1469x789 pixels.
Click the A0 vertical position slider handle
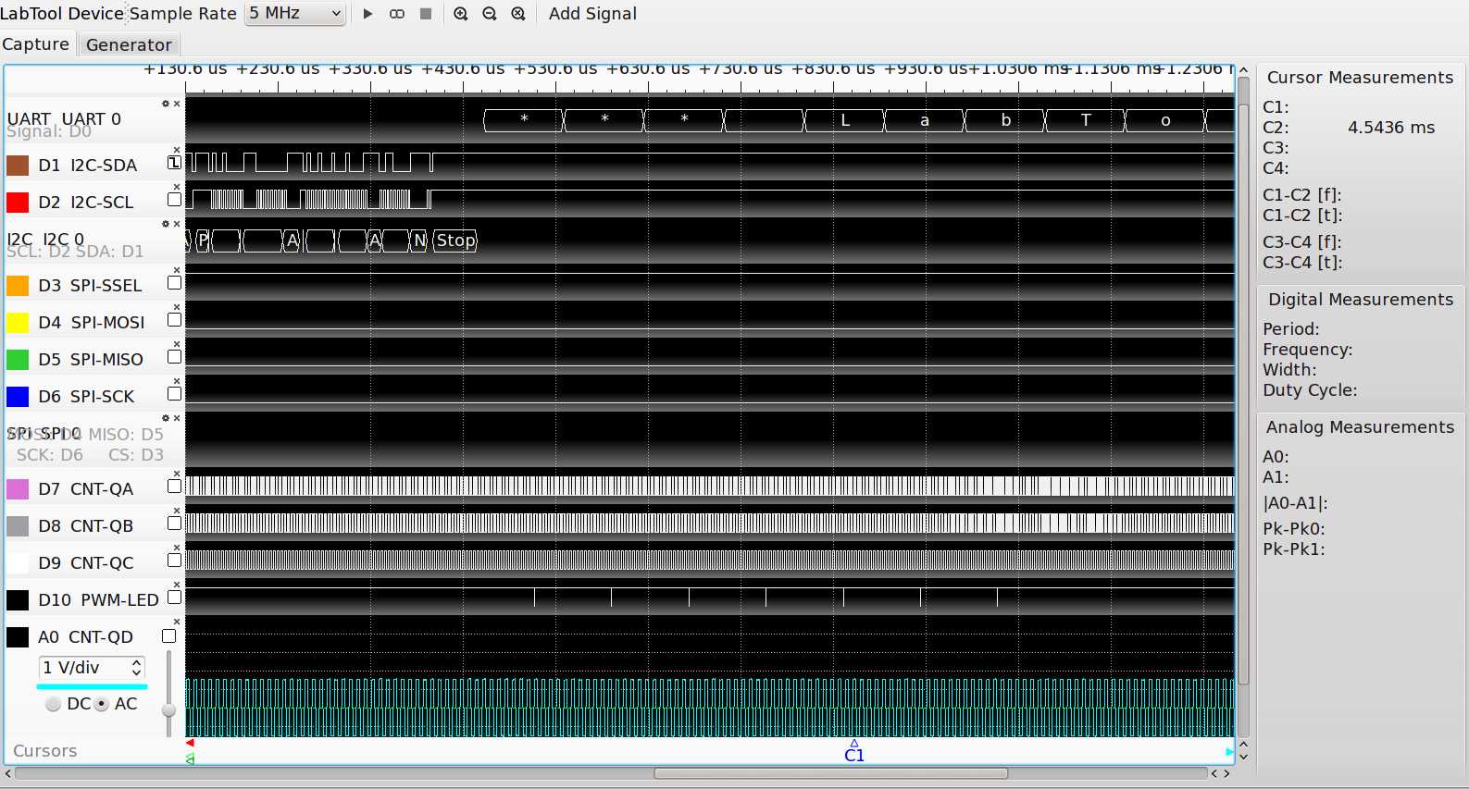[168, 710]
